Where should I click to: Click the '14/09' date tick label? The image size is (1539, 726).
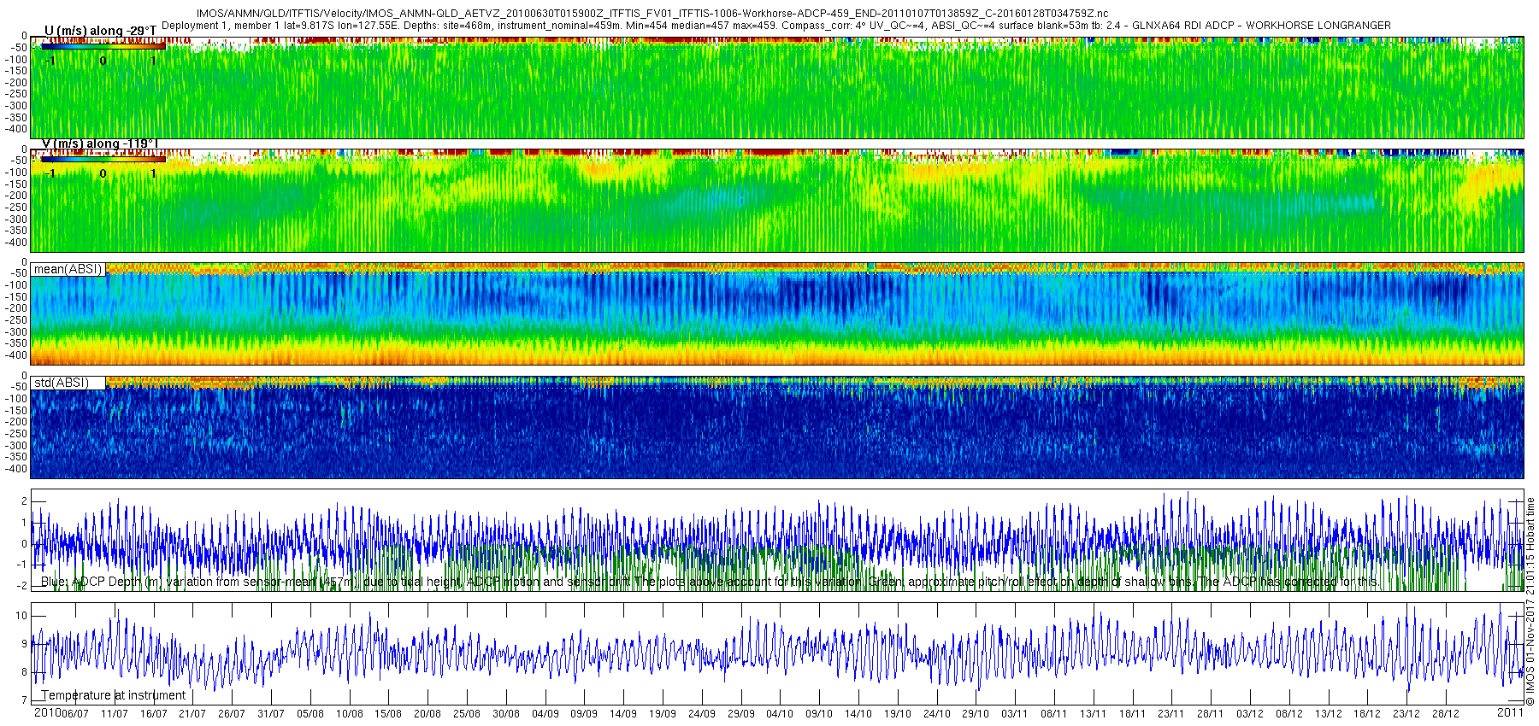click(x=623, y=714)
